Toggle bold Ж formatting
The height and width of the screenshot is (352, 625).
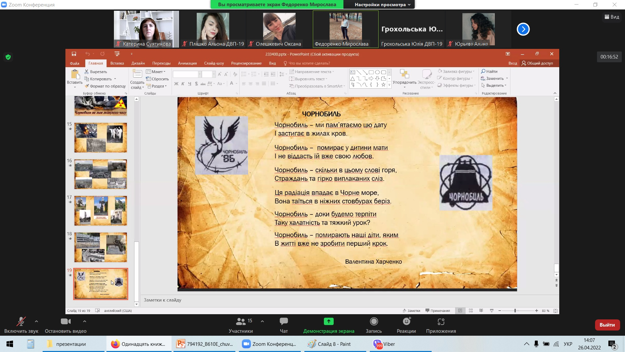pos(176,84)
